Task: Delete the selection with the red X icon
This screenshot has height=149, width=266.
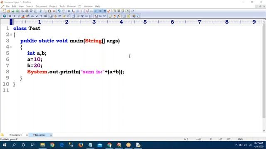Action: (54, 11)
